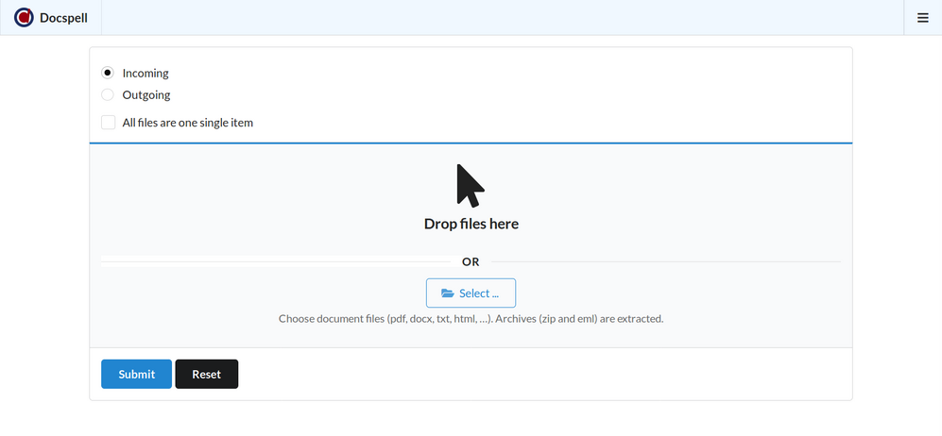Choose the Outgoing radio option

[108, 94]
